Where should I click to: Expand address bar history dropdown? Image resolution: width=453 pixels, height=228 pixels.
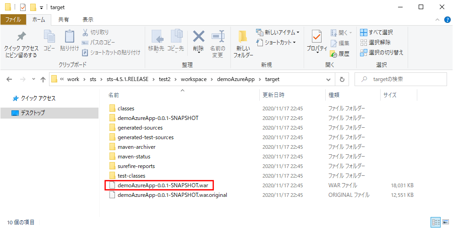pos(328,79)
